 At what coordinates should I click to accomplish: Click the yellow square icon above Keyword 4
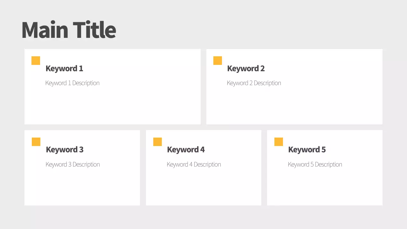click(x=157, y=142)
